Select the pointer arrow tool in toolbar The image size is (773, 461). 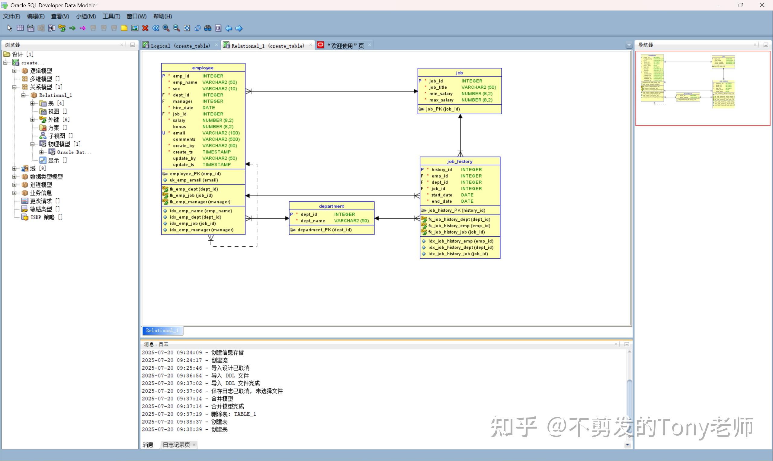coord(9,28)
